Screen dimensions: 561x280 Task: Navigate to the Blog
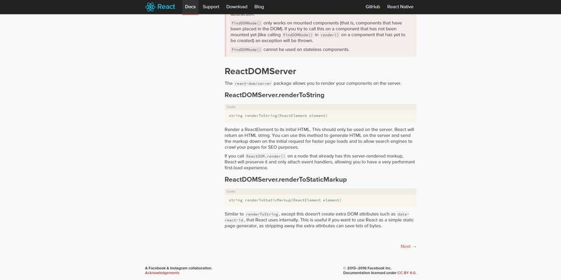[259, 7]
